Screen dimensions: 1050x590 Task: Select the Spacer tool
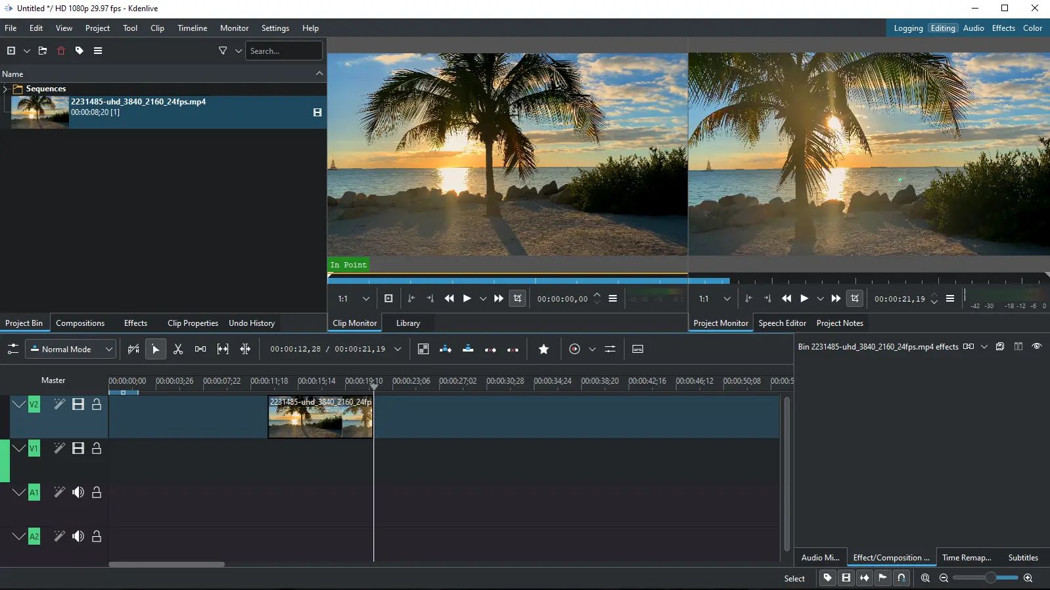coord(200,350)
